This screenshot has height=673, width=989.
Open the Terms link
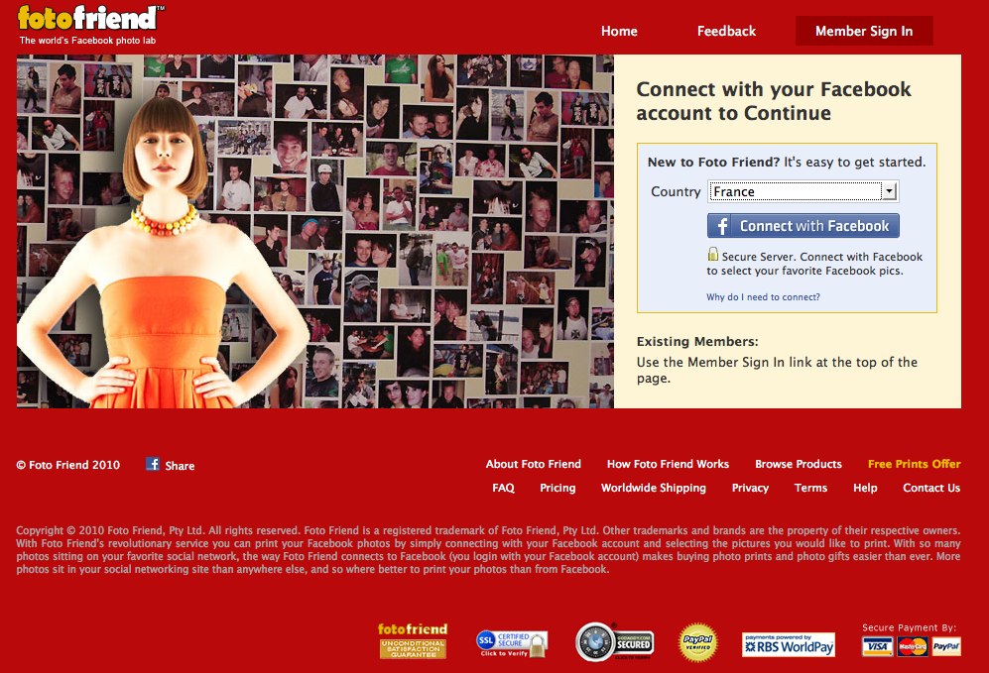point(810,488)
